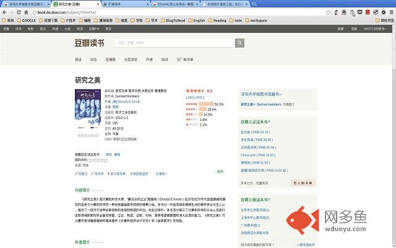Viewport: 396px width, 248px height.
Task: Click the shopping cart icon in the nav
Action: pos(179,60)
